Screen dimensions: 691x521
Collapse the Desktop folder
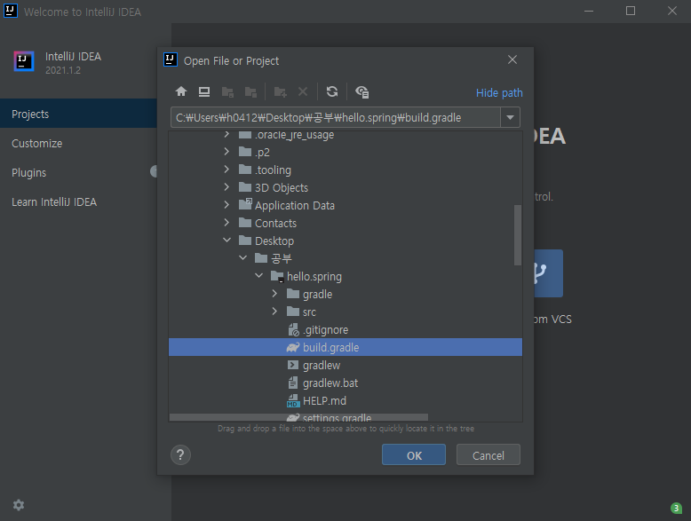226,241
